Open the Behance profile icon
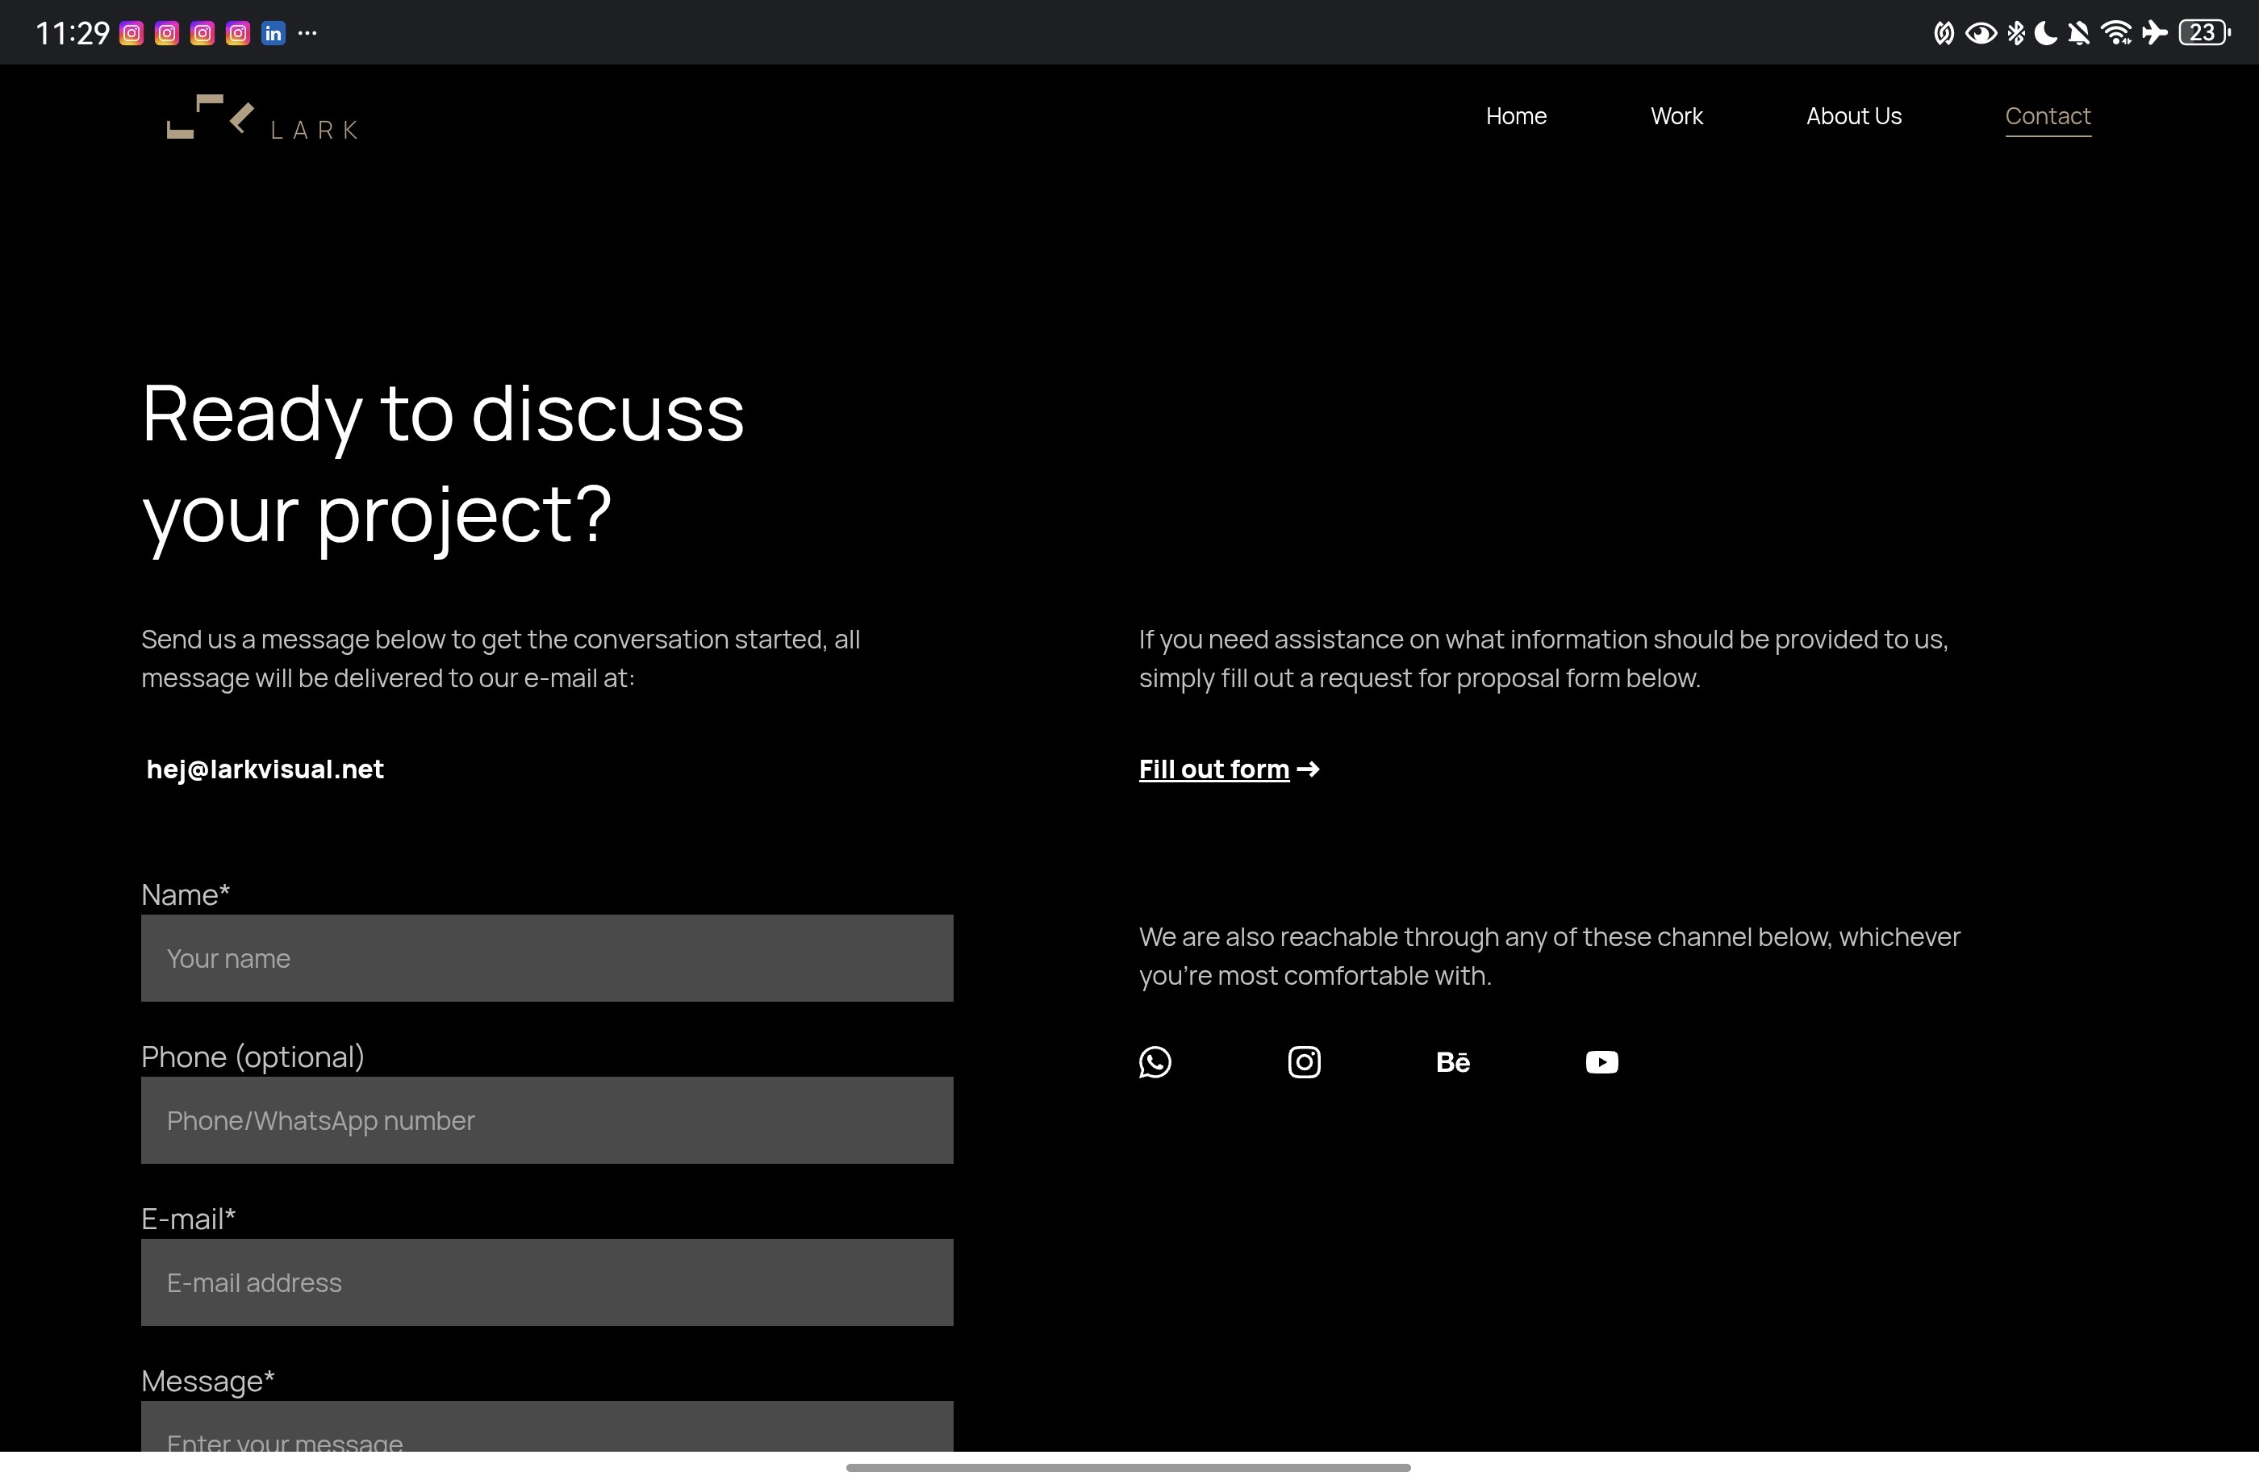 coord(1453,1061)
